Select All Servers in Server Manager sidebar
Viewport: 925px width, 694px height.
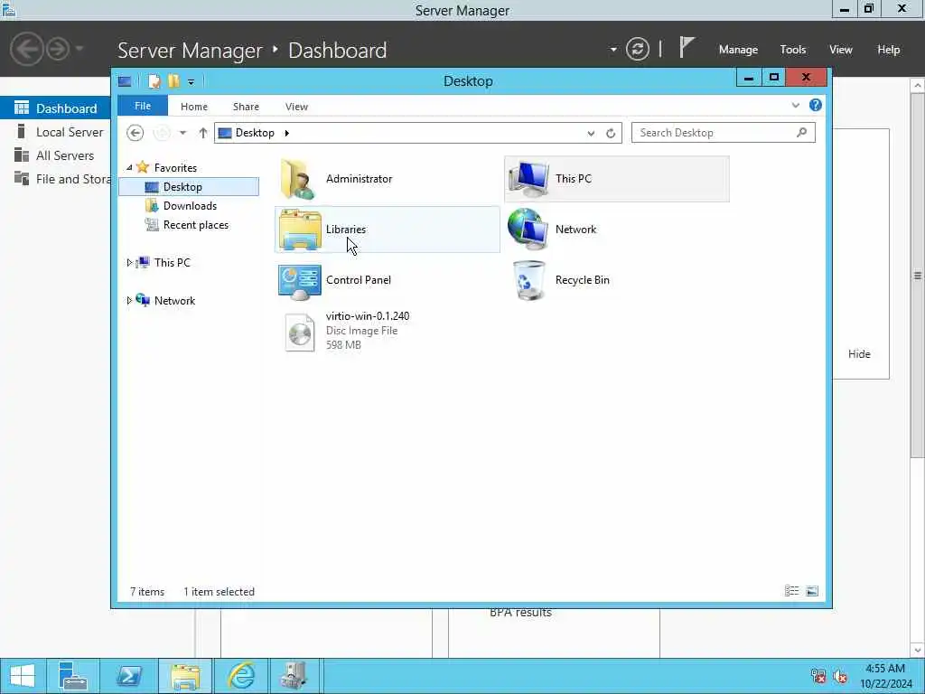pos(55,155)
